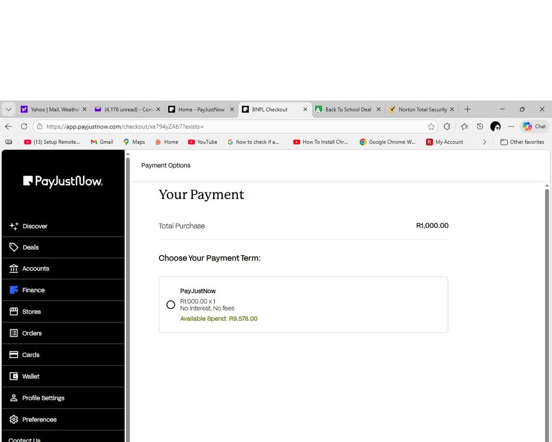Click the Available Spend: R9,578.00 text

coord(219,319)
